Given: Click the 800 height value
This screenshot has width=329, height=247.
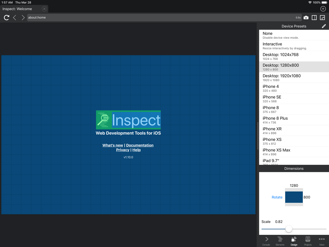Looking at the screenshot, I should (x=307, y=197).
